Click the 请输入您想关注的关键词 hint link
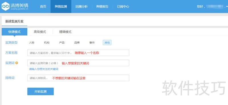The width and height of the screenshot is (228, 105). tap(44, 69)
